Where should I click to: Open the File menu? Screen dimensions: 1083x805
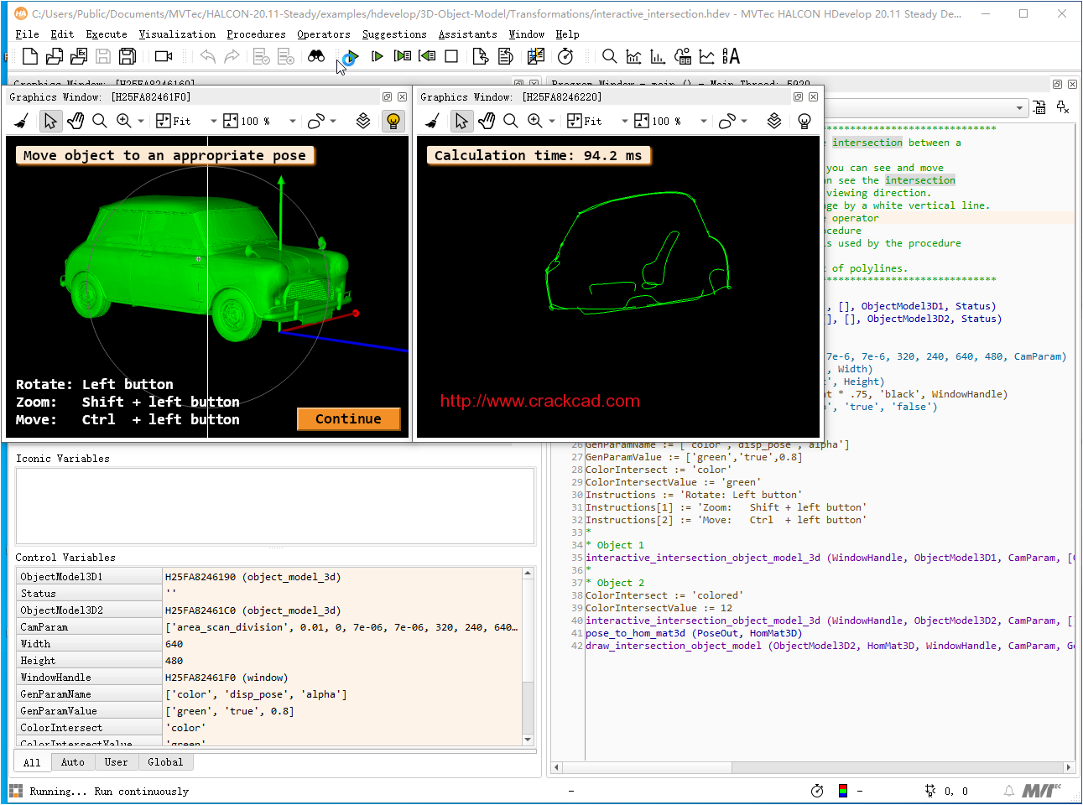27,34
